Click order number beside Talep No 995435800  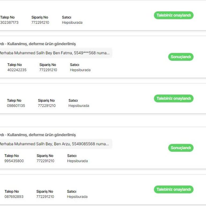coord(45,161)
